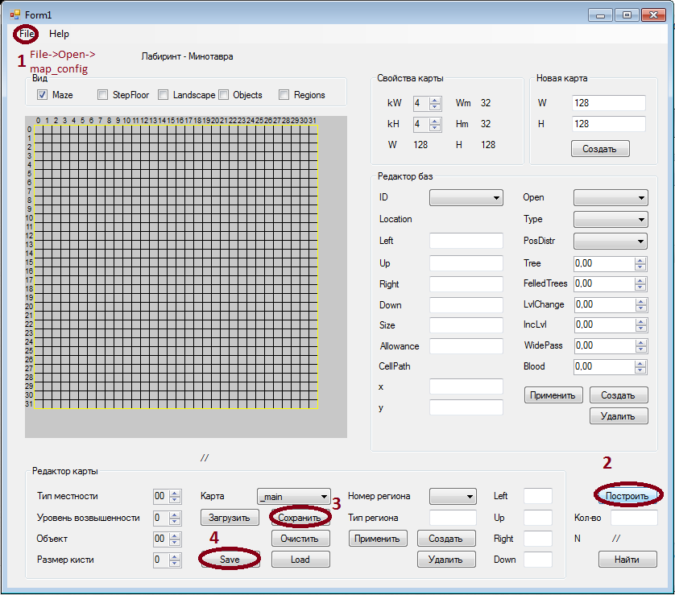This screenshot has height=595, width=675.
Task: Click the Save button in map editor
Action: pyautogui.click(x=230, y=560)
